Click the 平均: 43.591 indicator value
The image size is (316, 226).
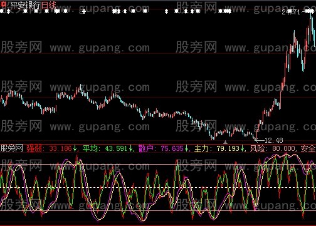105,148
